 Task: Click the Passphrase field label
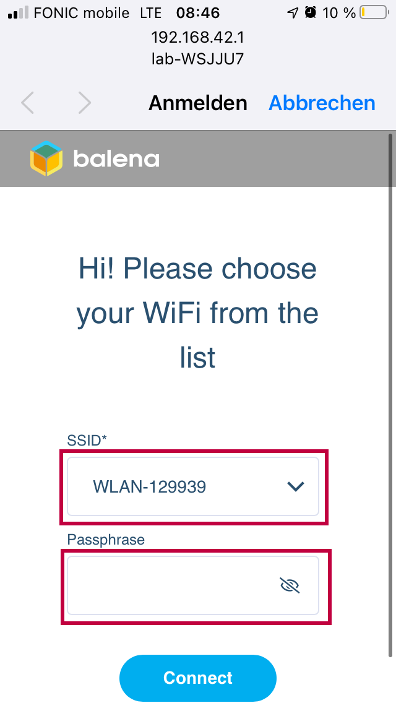[106, 540]
